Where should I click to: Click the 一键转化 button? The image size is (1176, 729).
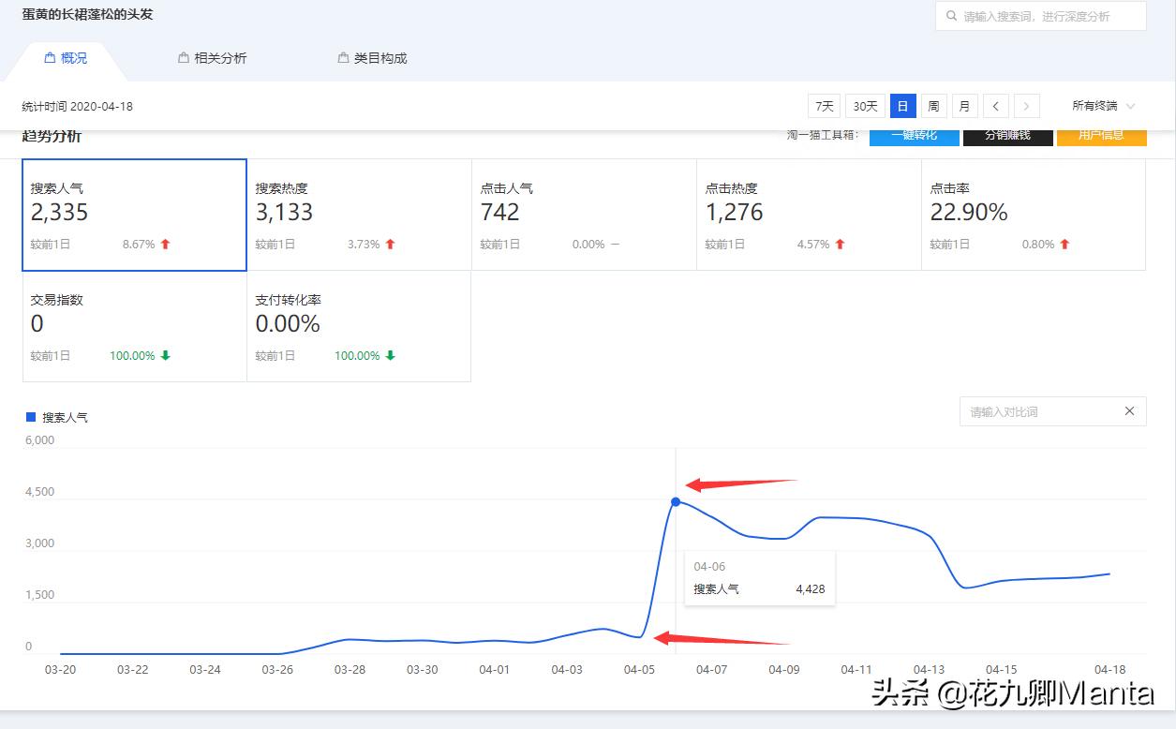(x=914, y=135)
